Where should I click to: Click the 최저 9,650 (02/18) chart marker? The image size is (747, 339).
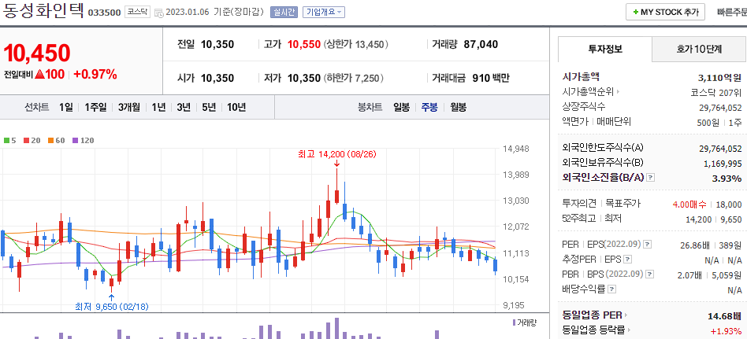pos(112,307)
